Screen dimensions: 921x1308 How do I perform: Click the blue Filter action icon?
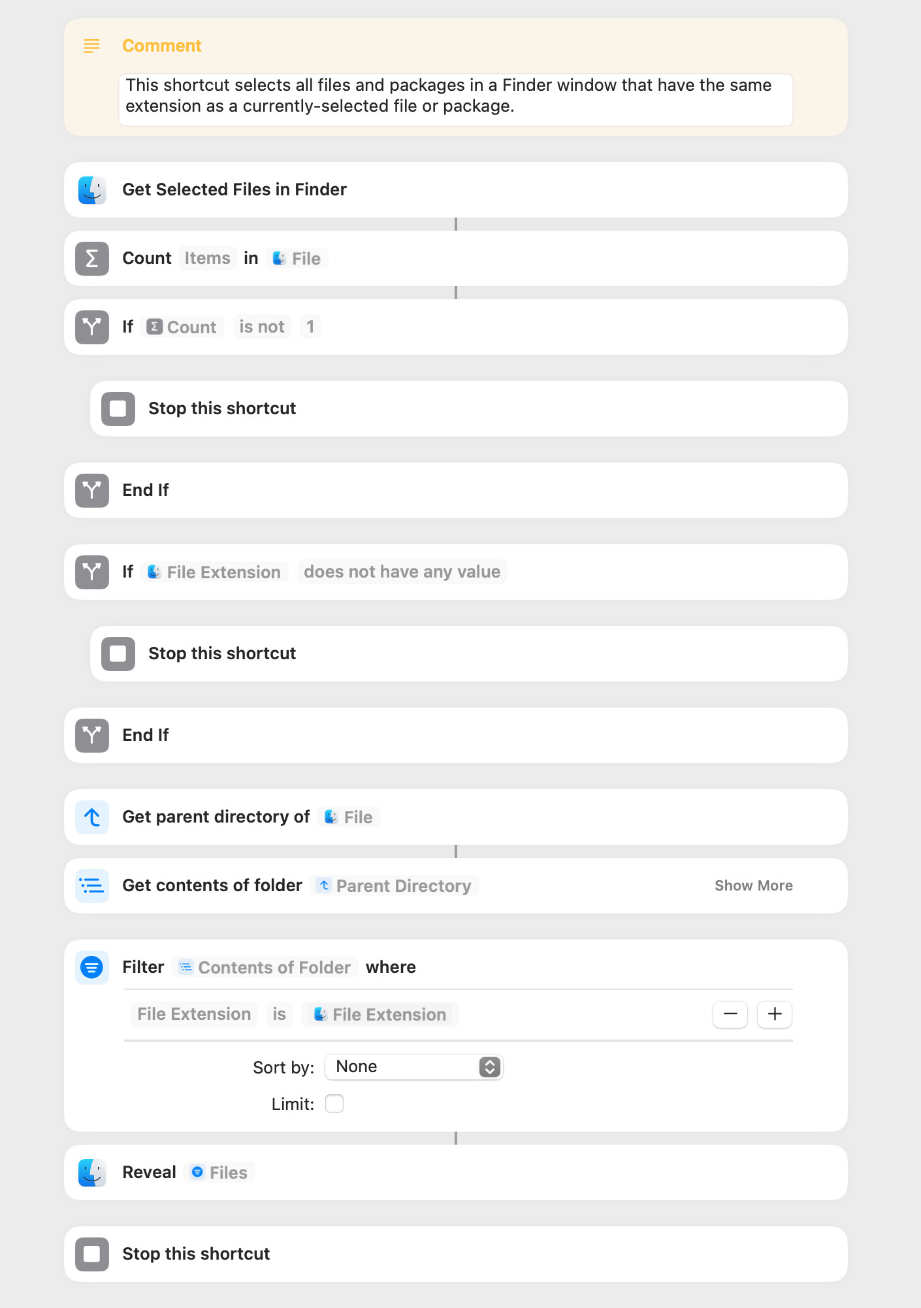(x=92, y=967)
